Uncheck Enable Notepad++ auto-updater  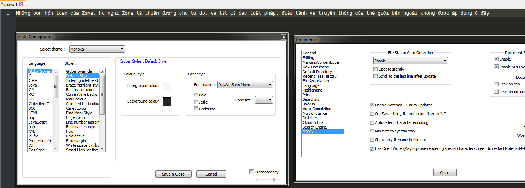point(372,105)
